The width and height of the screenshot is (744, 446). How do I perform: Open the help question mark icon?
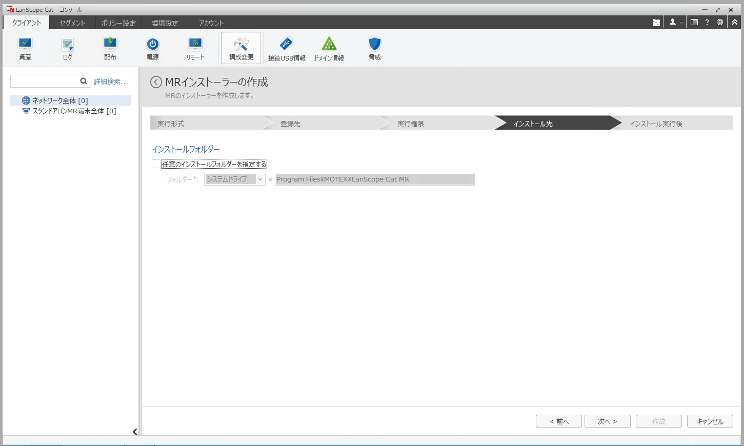pyautogui.click(x=707, y=23)
